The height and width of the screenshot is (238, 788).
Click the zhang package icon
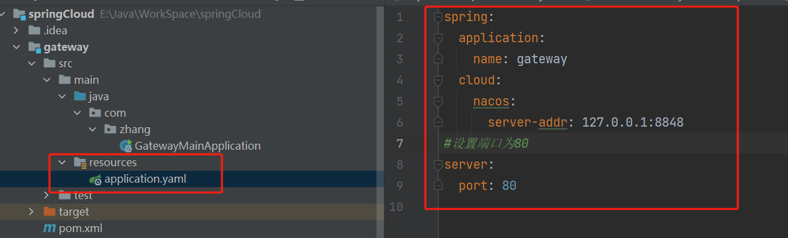pos(110,129)
